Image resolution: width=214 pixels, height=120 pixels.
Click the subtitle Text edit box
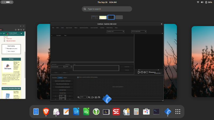(96, 68)
